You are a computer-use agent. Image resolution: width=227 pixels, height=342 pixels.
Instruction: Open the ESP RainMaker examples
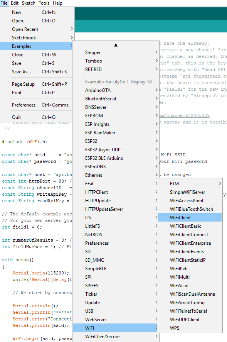pyautogui.click(x=116, y=133)
